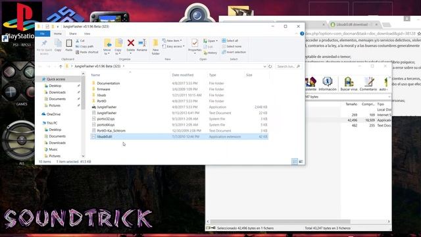Select the portio32.sys file
This screenshot has width=421, height=237.
click(x=105, y=118)
